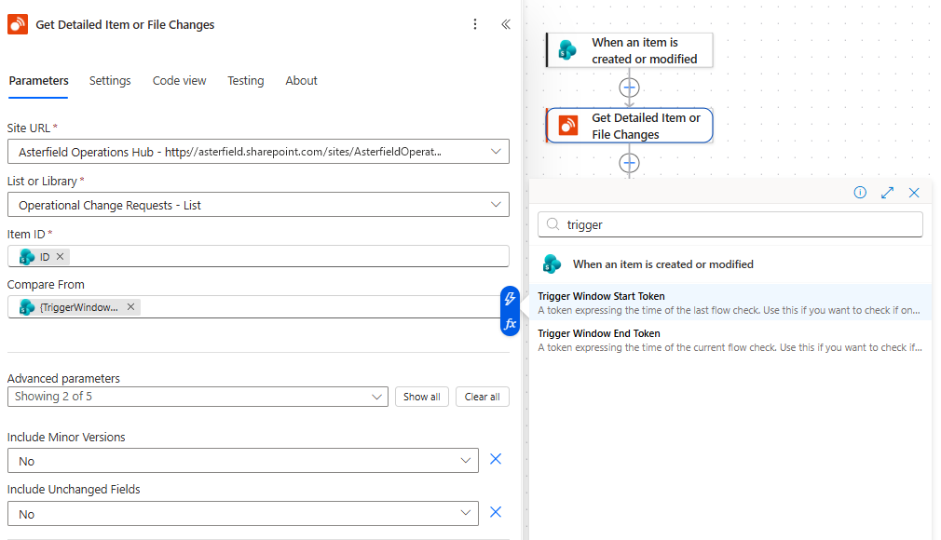Insert a step after the trigger node
The width and height of the screenshot is (941, 540).
coord(629,88)
